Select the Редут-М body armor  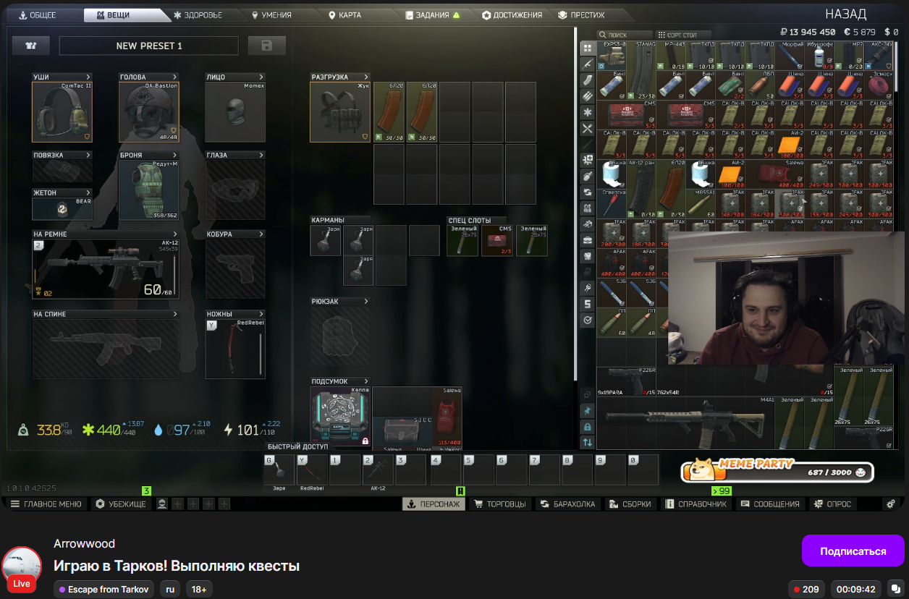point(149,190)
